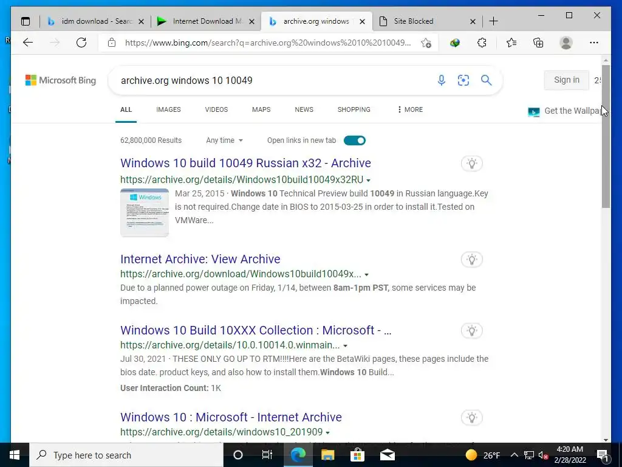Close the Site Blocked tab

tap(473, 21)
